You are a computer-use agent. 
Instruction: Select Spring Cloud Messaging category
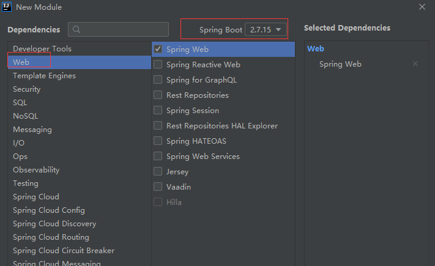click(x=80, y=262)
